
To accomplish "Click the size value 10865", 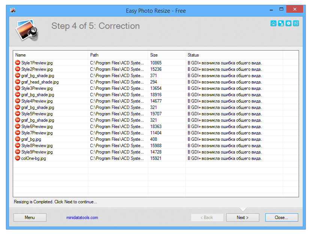I will click(156, 63).
